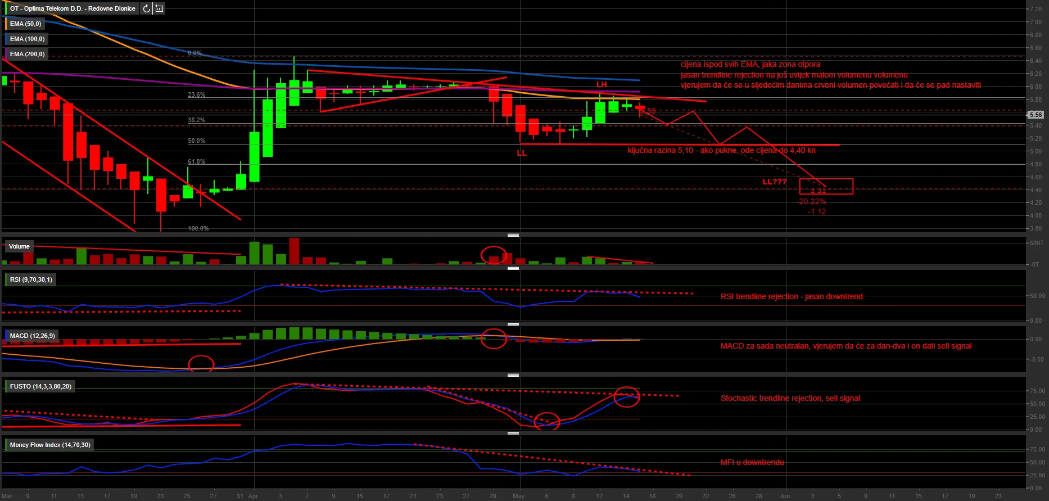Click the refresh chart icon
This screenshot has height=501, width=1049.
pos(146,8)
